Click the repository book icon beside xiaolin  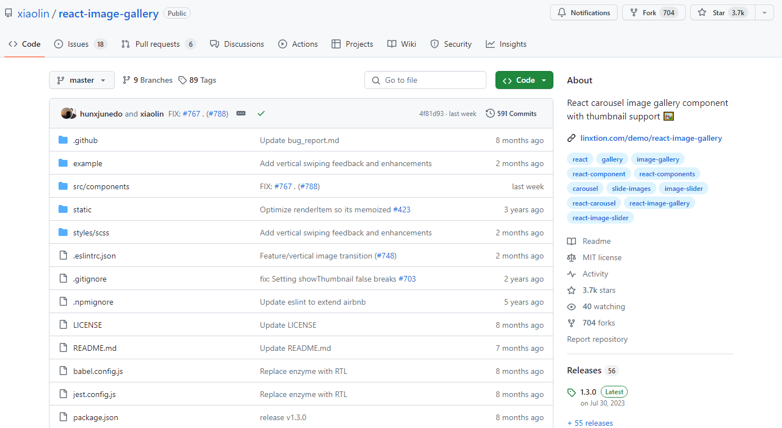point(8,12)
